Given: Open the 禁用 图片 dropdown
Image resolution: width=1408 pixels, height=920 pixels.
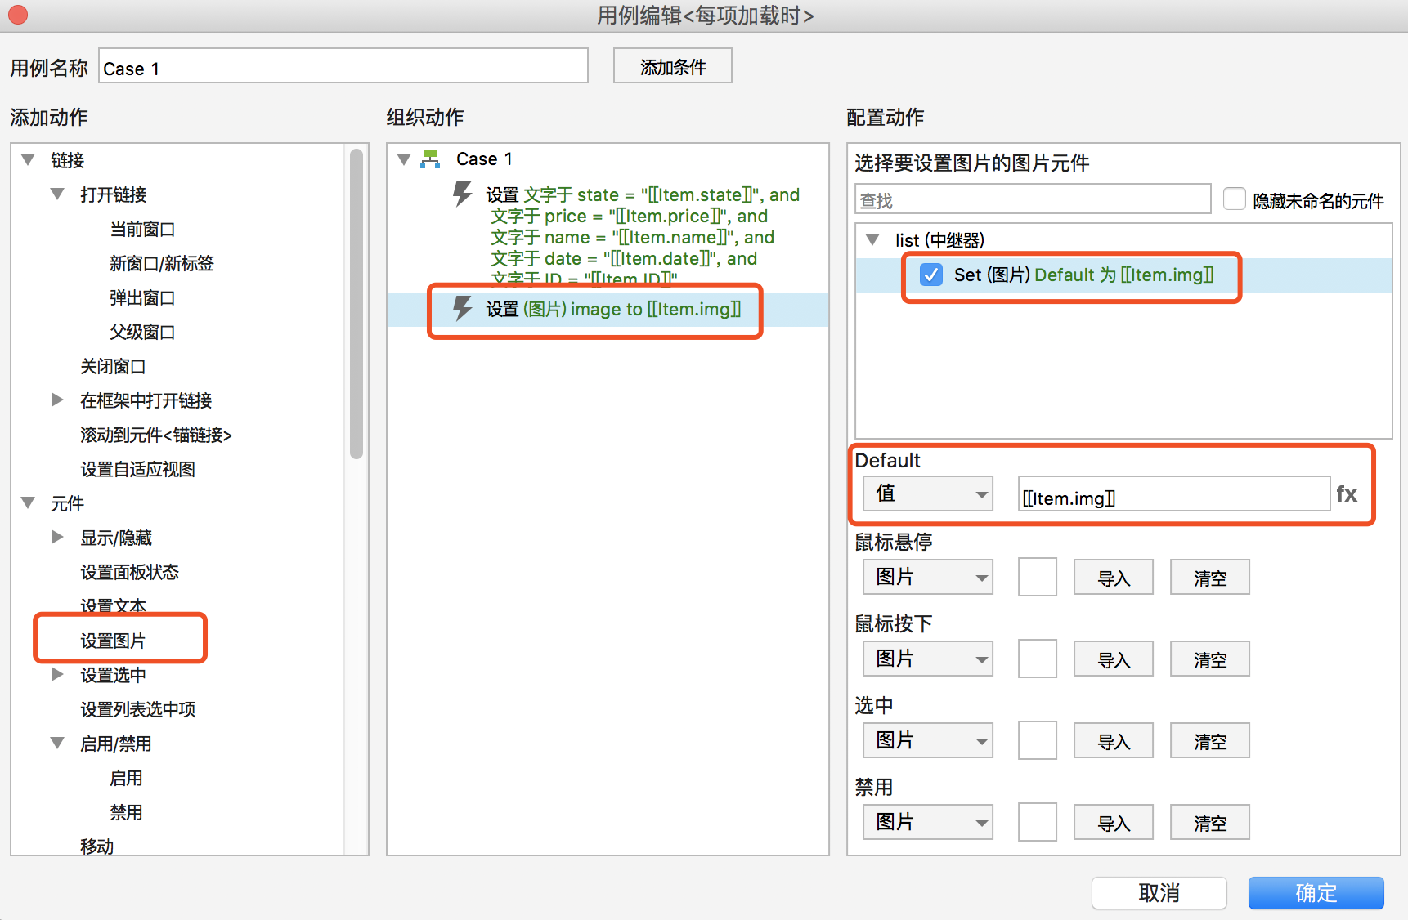Looking at the screenshot, I should 928,823.
